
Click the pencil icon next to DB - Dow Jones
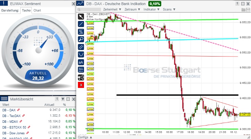click(27, 133)
